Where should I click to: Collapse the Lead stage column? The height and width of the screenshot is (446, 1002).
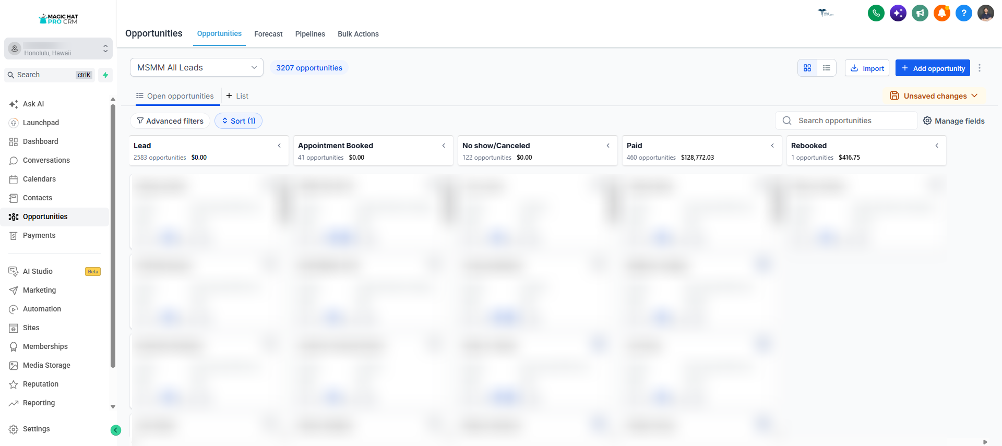(x=279, y=146)
